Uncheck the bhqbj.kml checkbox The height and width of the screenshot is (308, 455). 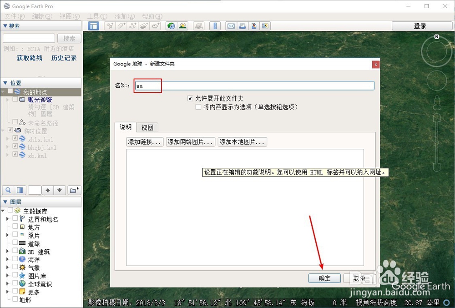(x=15, y=146)
